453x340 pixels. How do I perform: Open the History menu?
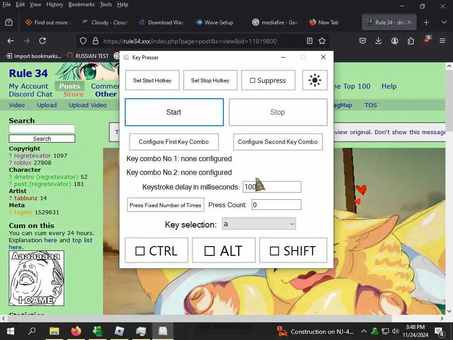point(54,4)
